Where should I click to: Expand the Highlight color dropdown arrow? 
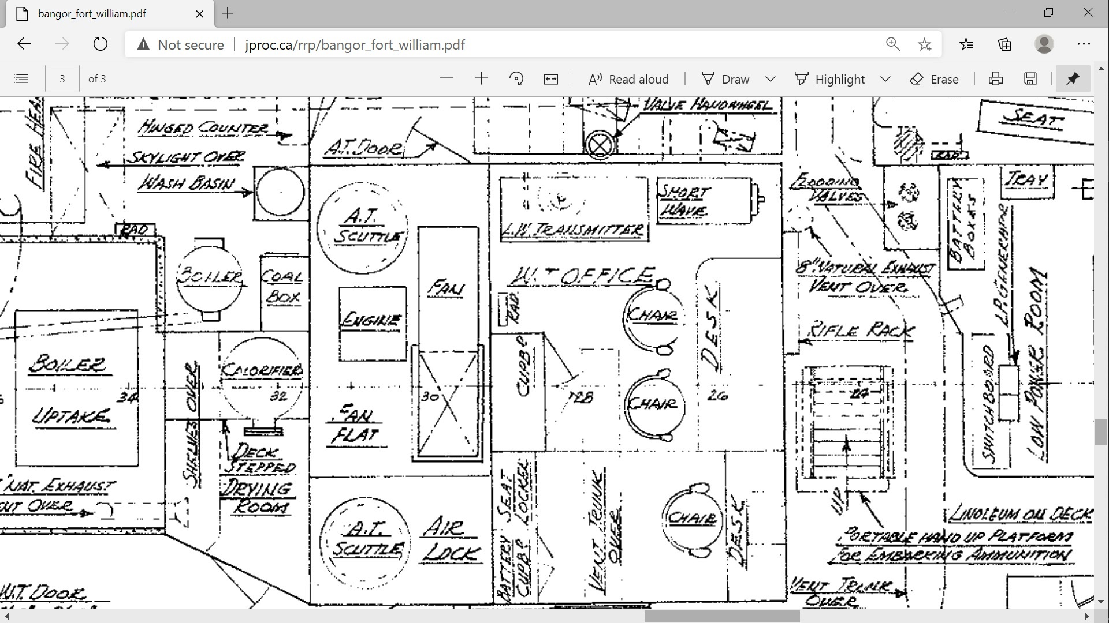tap(885, 79)
